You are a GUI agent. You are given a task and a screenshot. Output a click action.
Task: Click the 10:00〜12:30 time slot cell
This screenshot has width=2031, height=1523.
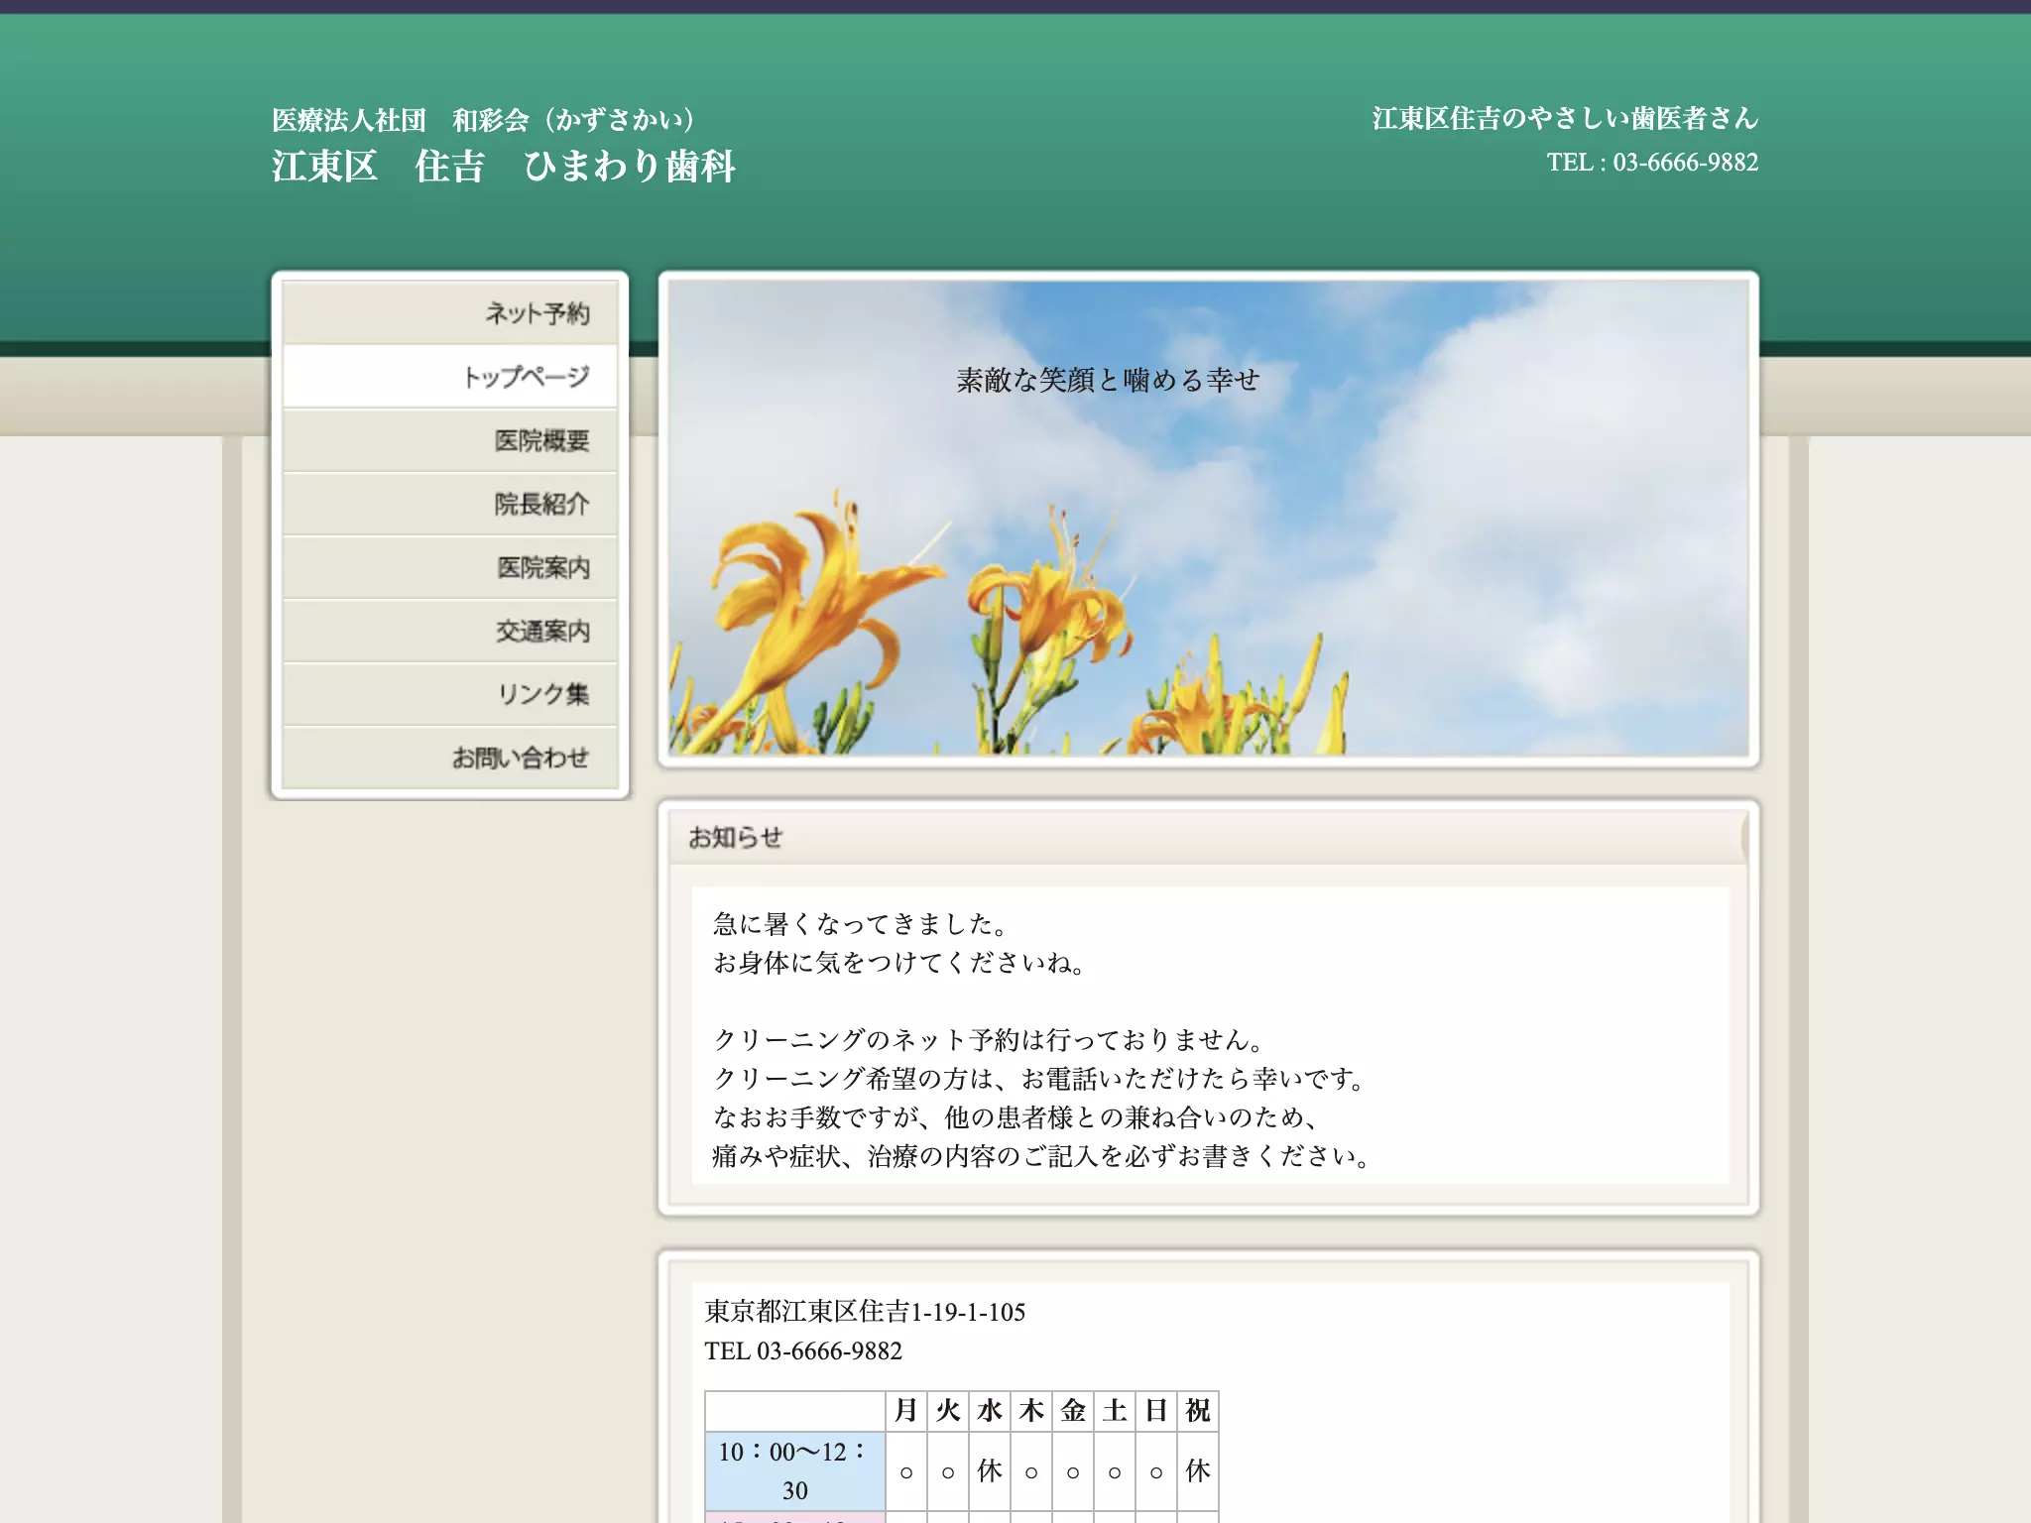[x=794, y=1470]
